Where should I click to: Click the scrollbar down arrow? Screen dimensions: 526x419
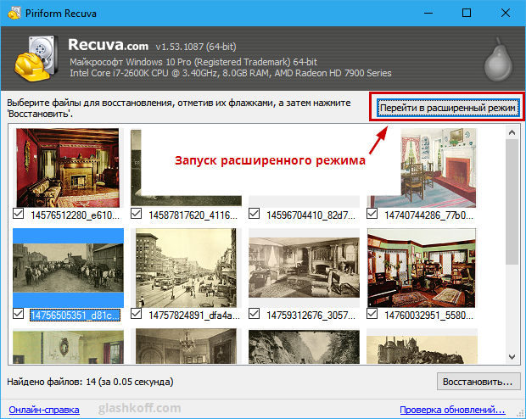pos(512,356)
